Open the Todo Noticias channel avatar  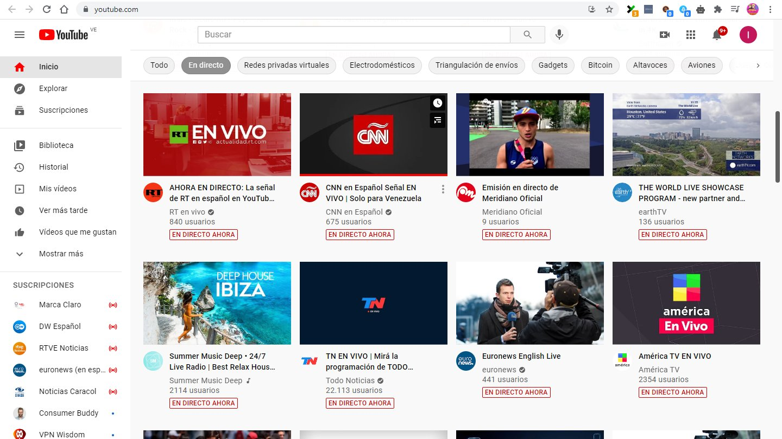[x=310, y=361]
